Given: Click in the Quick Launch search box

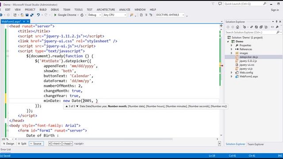Looking at the screenshot, I should click(243, 4).
